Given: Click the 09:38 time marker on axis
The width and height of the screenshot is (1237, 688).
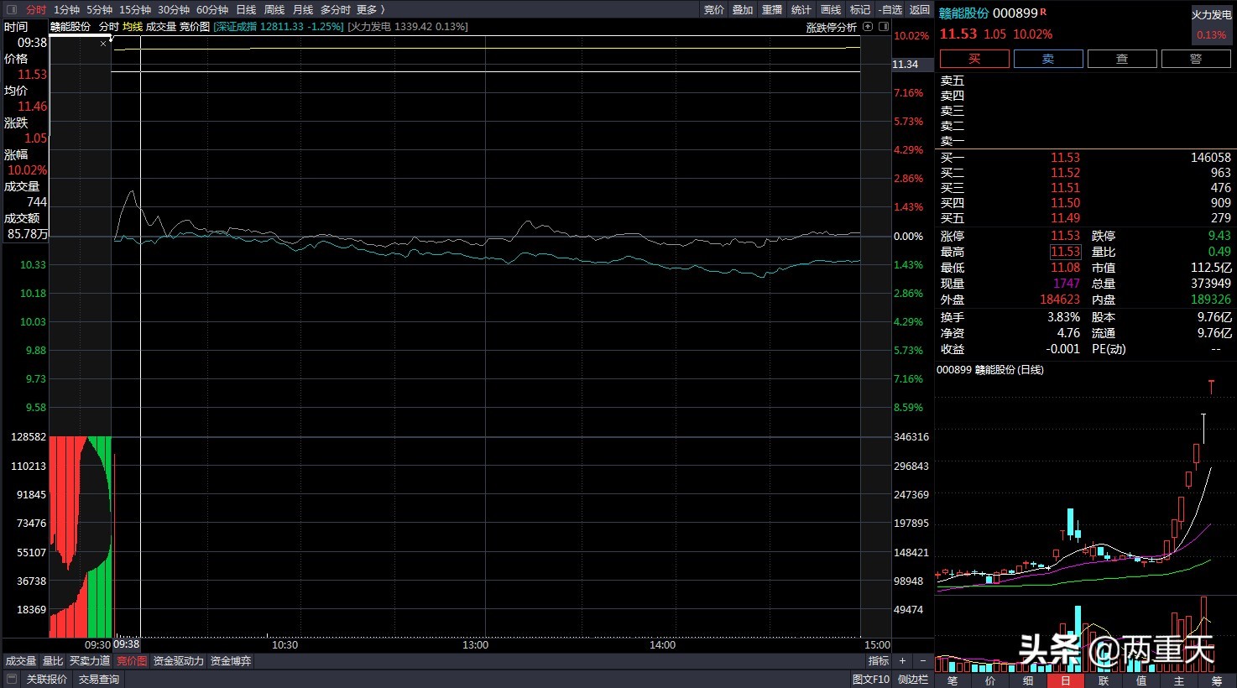Looking at the screenshot, I should pyautogui.click(x=127, y=644).
